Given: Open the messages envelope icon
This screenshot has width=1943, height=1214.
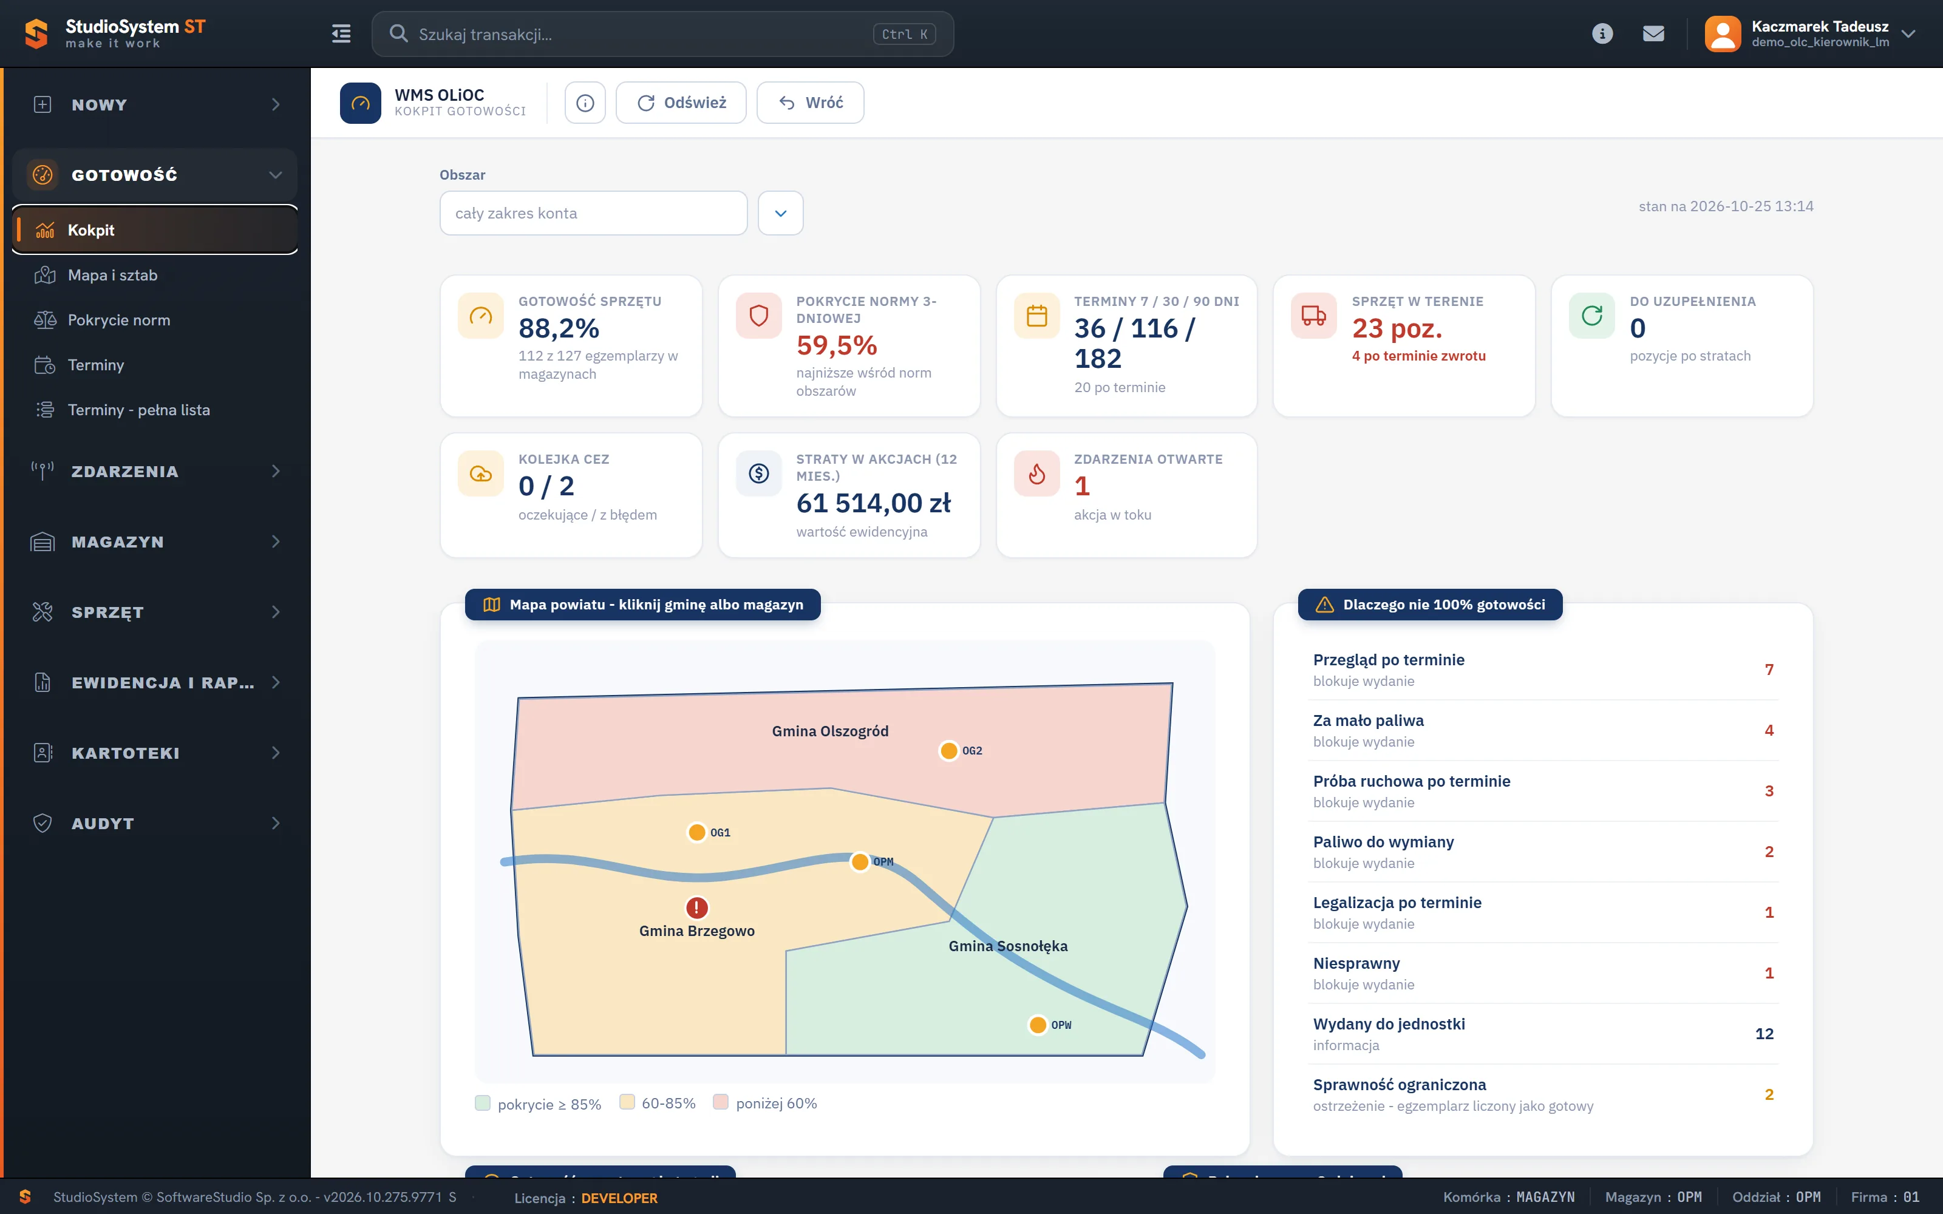Looking at the screenshot, I should [x=1653, y=34].
